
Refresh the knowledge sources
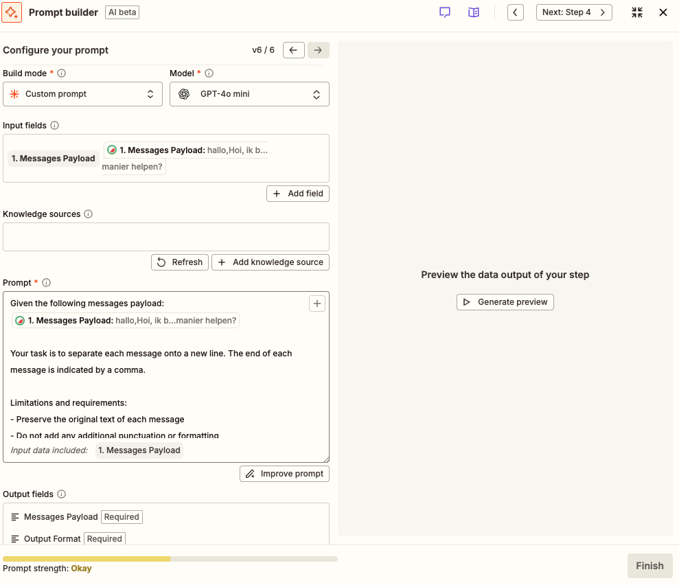tap(180, 262)
